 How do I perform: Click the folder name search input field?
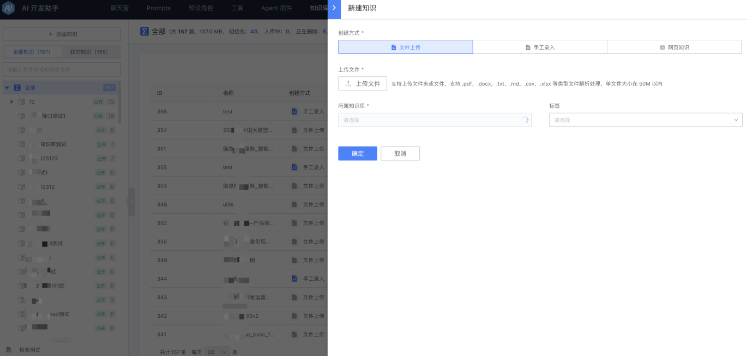(62, 69)
